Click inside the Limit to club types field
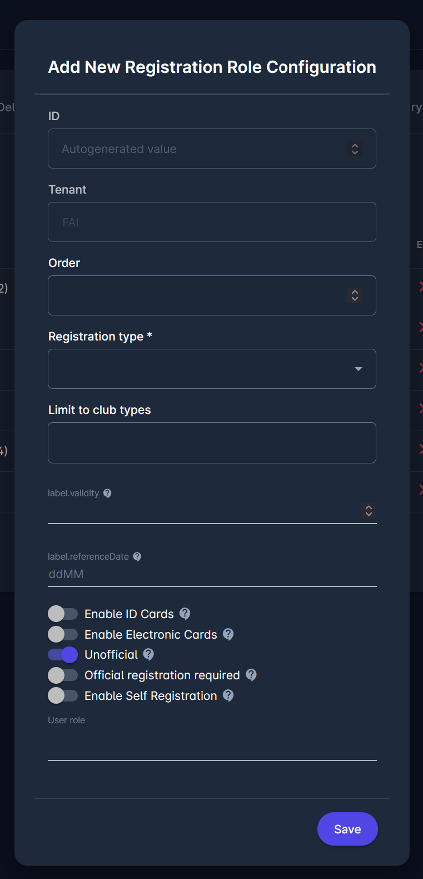 point(211,442)
